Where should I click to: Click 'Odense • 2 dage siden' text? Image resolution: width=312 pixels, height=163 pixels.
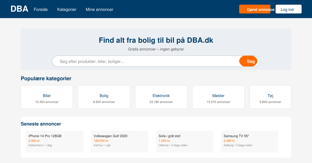tap(173, 145)
